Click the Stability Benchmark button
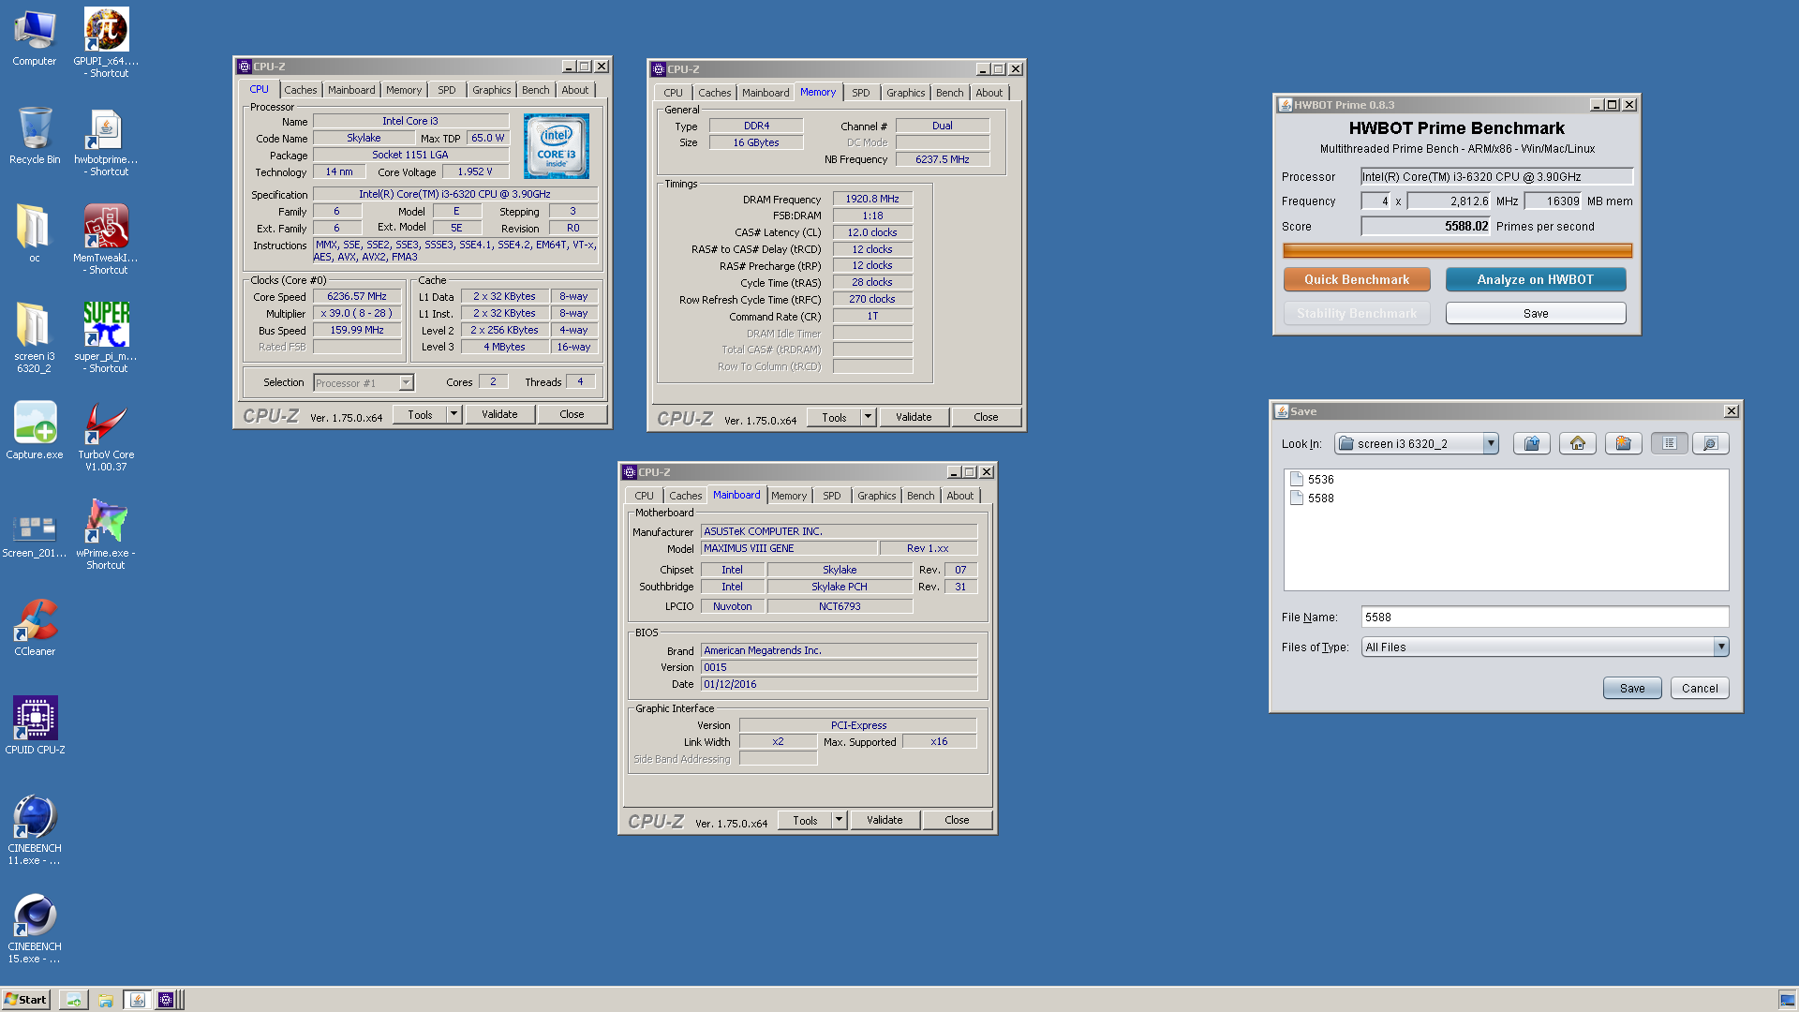This screenshot has width=1799, height=1012. 1356,313
